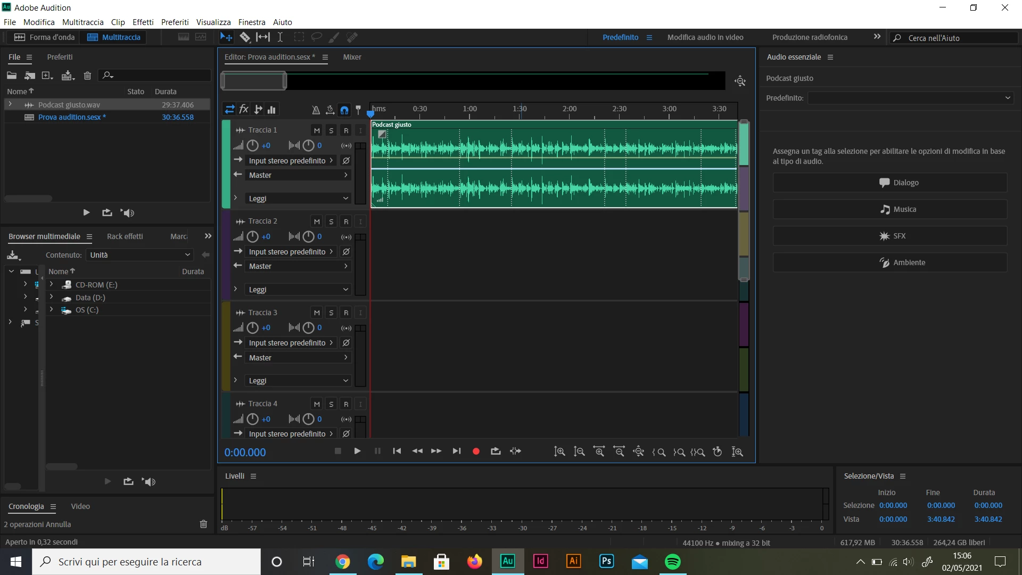Open Spotify from the Windows taskbar
1022x575 pixels.
click(x=673, y=562)
